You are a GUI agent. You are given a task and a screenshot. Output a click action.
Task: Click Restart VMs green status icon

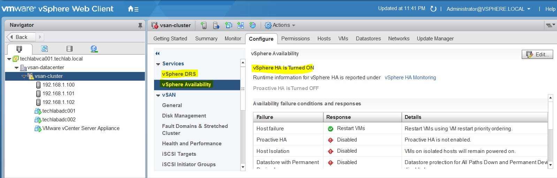330,129
